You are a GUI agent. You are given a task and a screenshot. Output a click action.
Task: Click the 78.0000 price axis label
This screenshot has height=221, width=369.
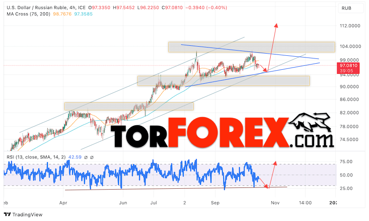(349, 126)
